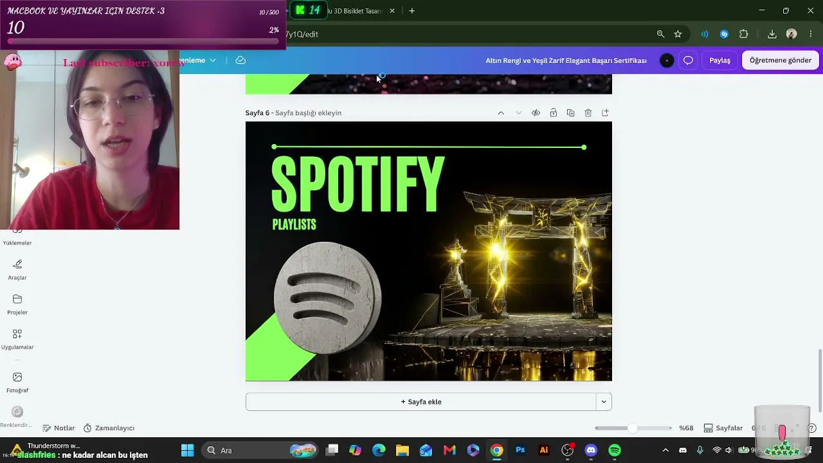Image resolution: width=823 pixels, height=463 pixels.
Task: Open the Yüklemeler uploads panel
Action: click(17, 239)
